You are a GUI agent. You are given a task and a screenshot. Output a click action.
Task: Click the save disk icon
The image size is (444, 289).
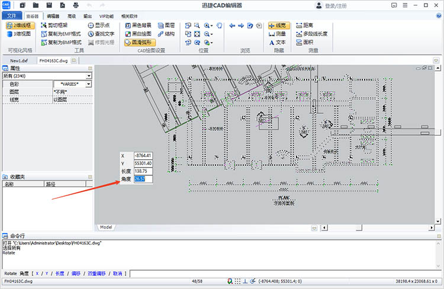(x=49, y=5)
